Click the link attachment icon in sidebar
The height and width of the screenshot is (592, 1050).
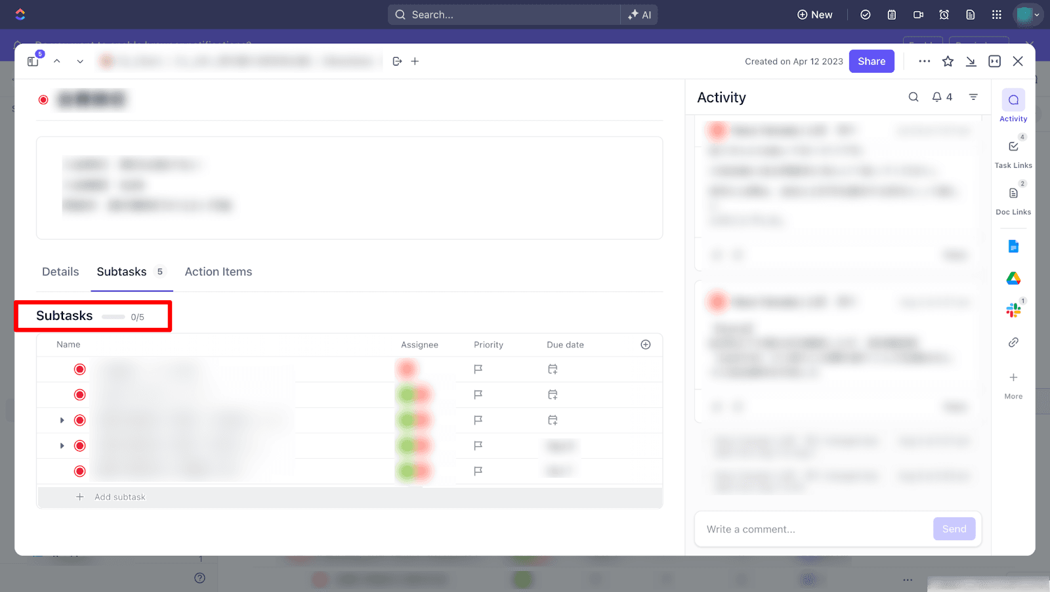[x=1013, y=342]
